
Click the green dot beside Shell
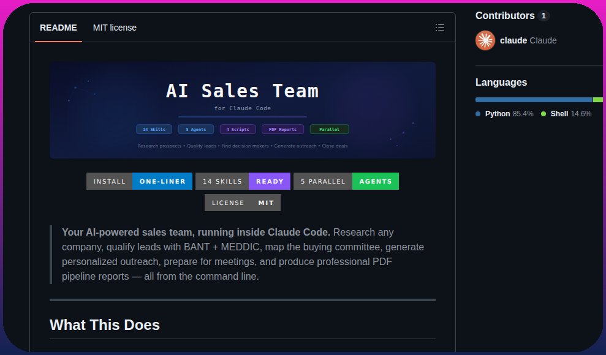click(544, 114)
